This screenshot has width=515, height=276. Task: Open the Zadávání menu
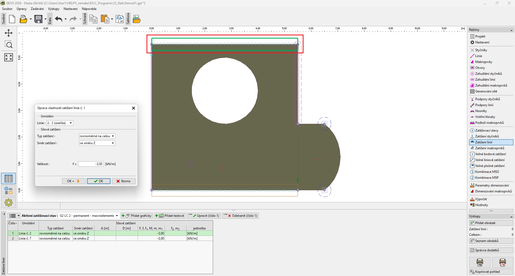(37, 9)
